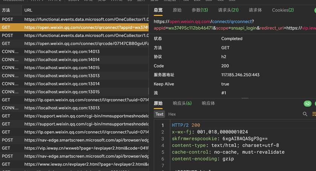The height and width of the screenshot is (171, 316).
Task: Select the CONNECT localhost.weixin.qq.com:14013 row
Action: 74,52
